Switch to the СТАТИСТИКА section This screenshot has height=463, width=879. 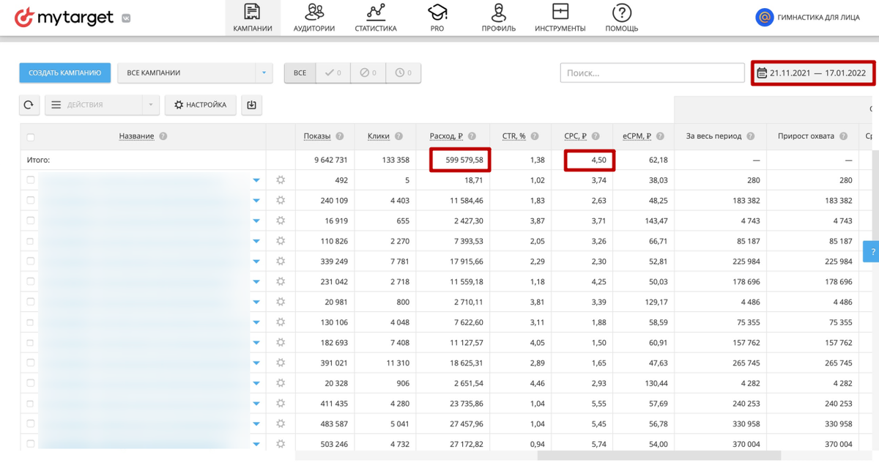[x=376, y=18]
